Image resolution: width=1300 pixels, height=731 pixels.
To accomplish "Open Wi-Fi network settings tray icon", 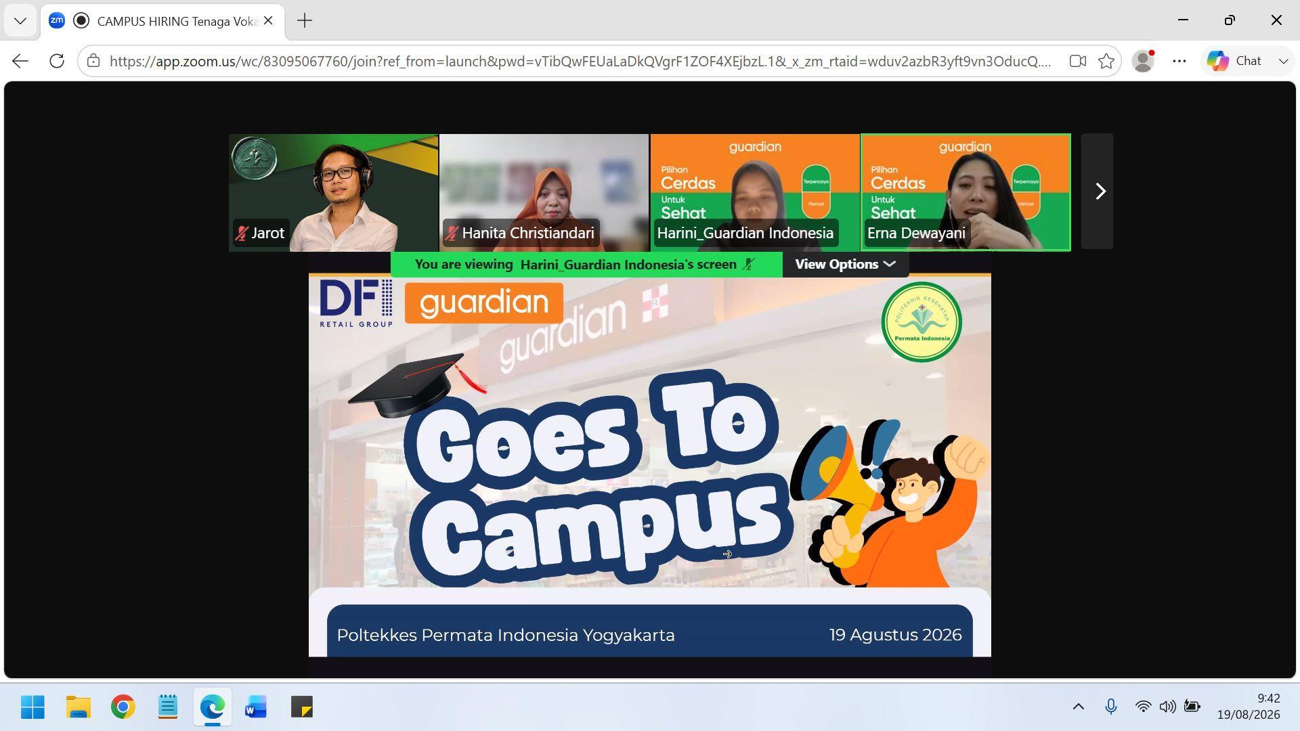I will click(1143, 707).
